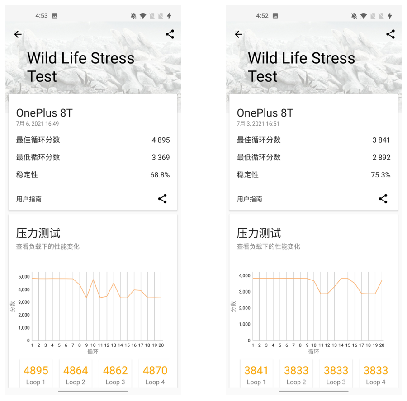
Task: Share the 3 841 best-loop result card
Action: [383, 199]
